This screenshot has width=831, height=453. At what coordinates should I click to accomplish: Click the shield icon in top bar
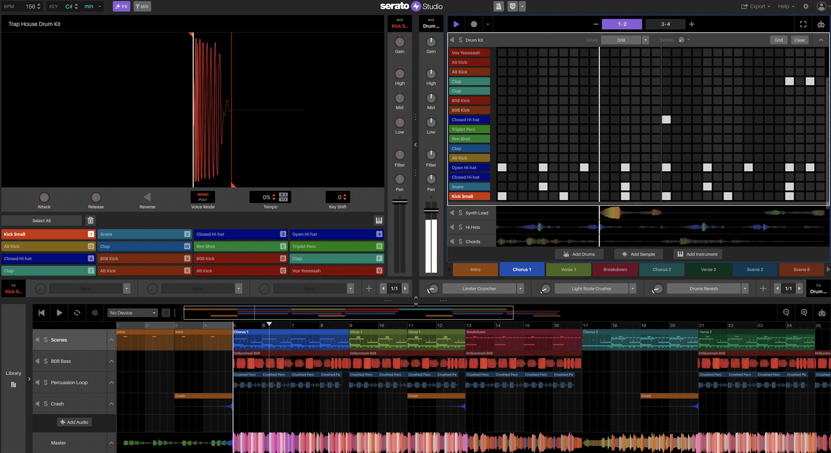point(512,7)
